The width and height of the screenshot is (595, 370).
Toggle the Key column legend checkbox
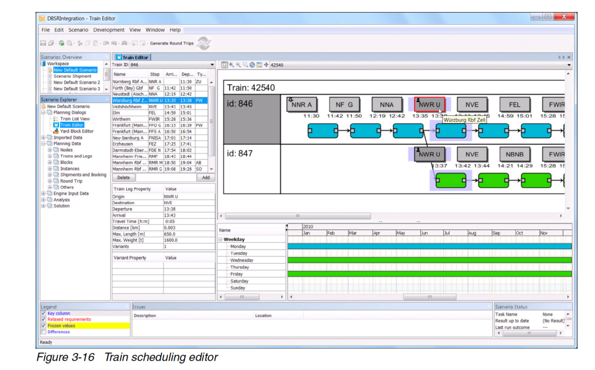(x=44, y=313)
